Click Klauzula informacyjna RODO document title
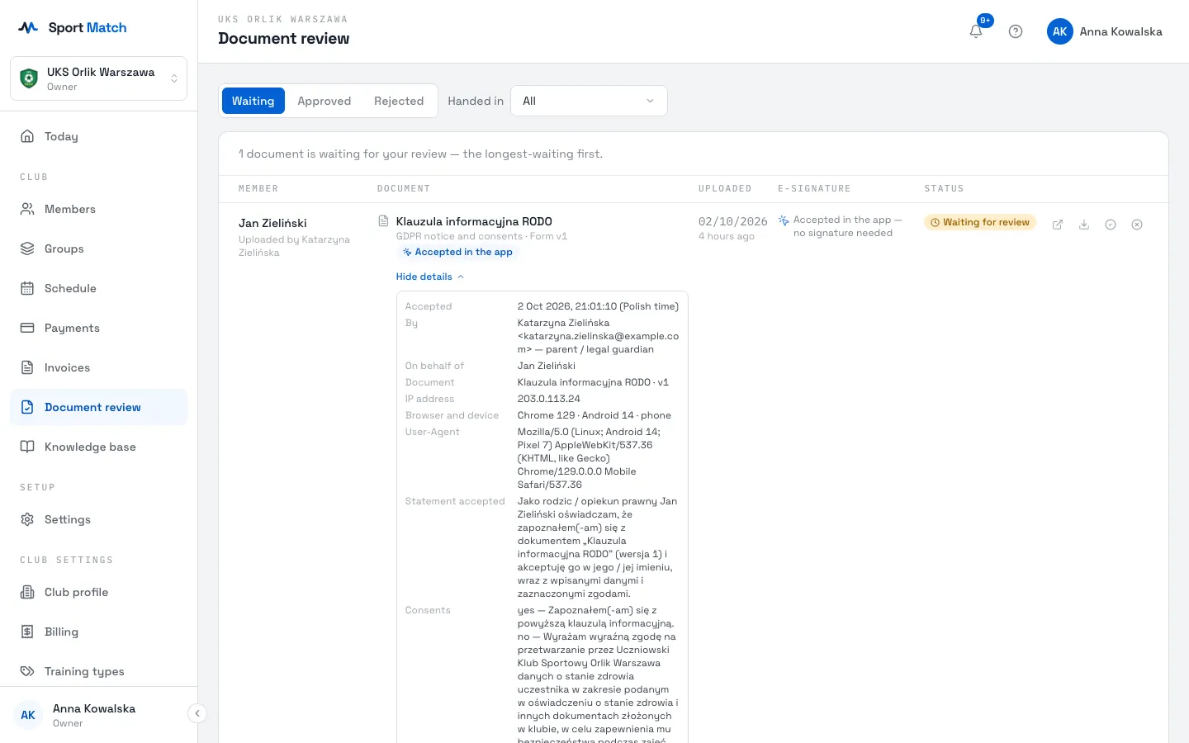The height and width of the screenshot is (743, 1189). click(x=474, y=221)
